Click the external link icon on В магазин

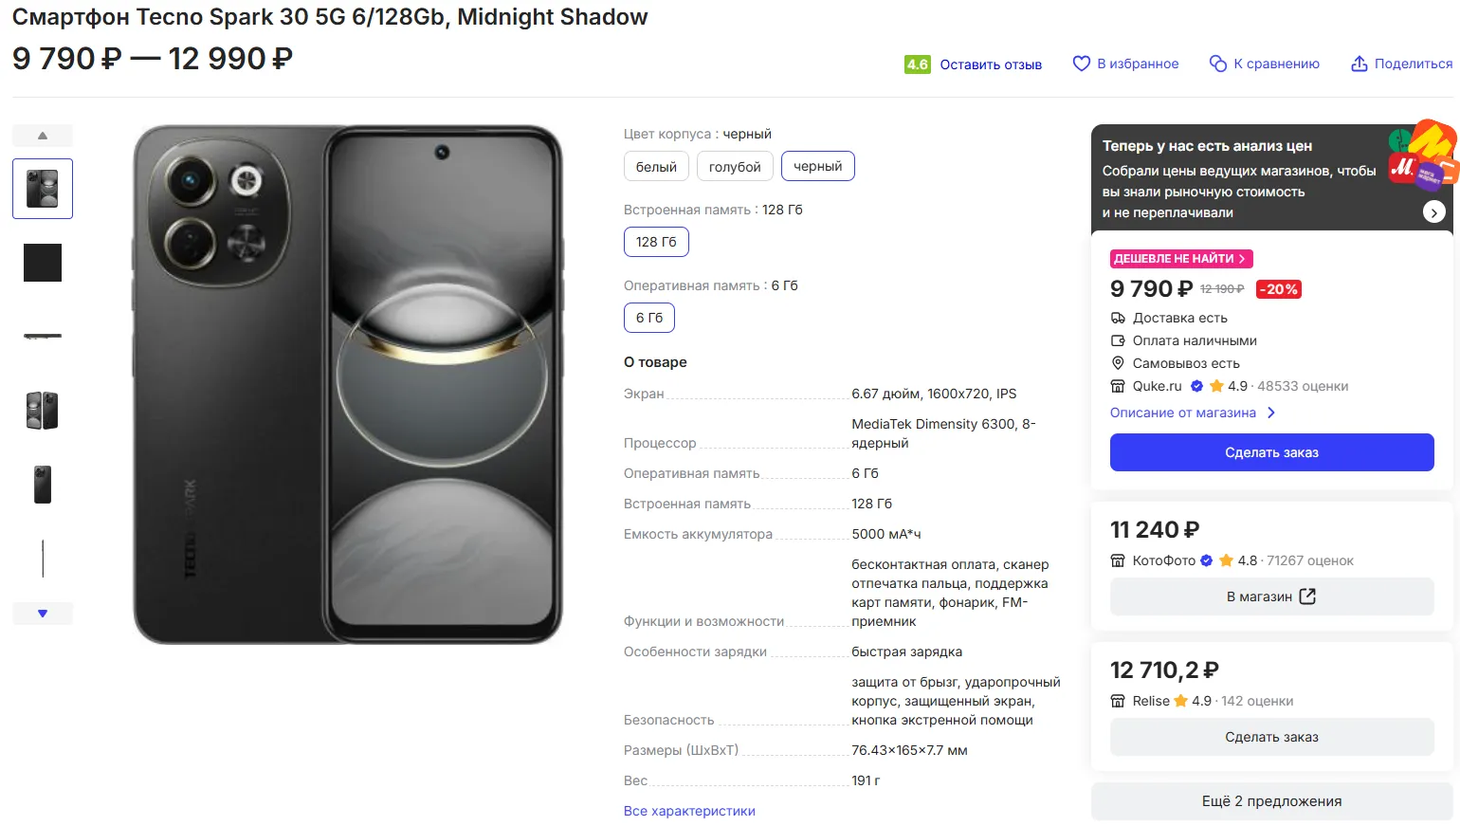click(1307, 597)
